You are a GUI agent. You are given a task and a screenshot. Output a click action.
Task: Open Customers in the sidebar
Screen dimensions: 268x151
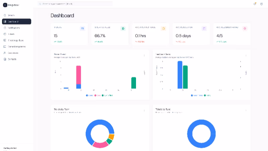[x=16, y=53]
